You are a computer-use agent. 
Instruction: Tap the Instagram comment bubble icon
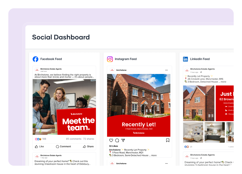(117, 140)
